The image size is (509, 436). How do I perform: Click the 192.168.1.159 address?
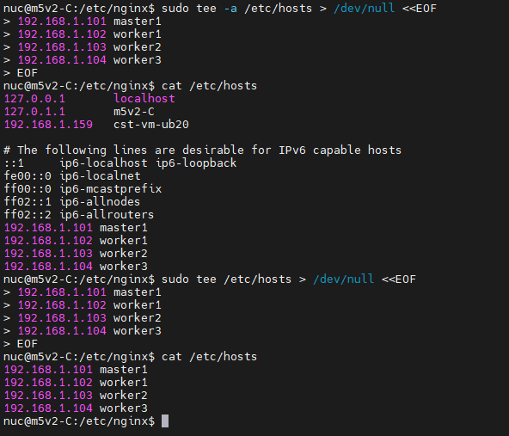(48, 125)
